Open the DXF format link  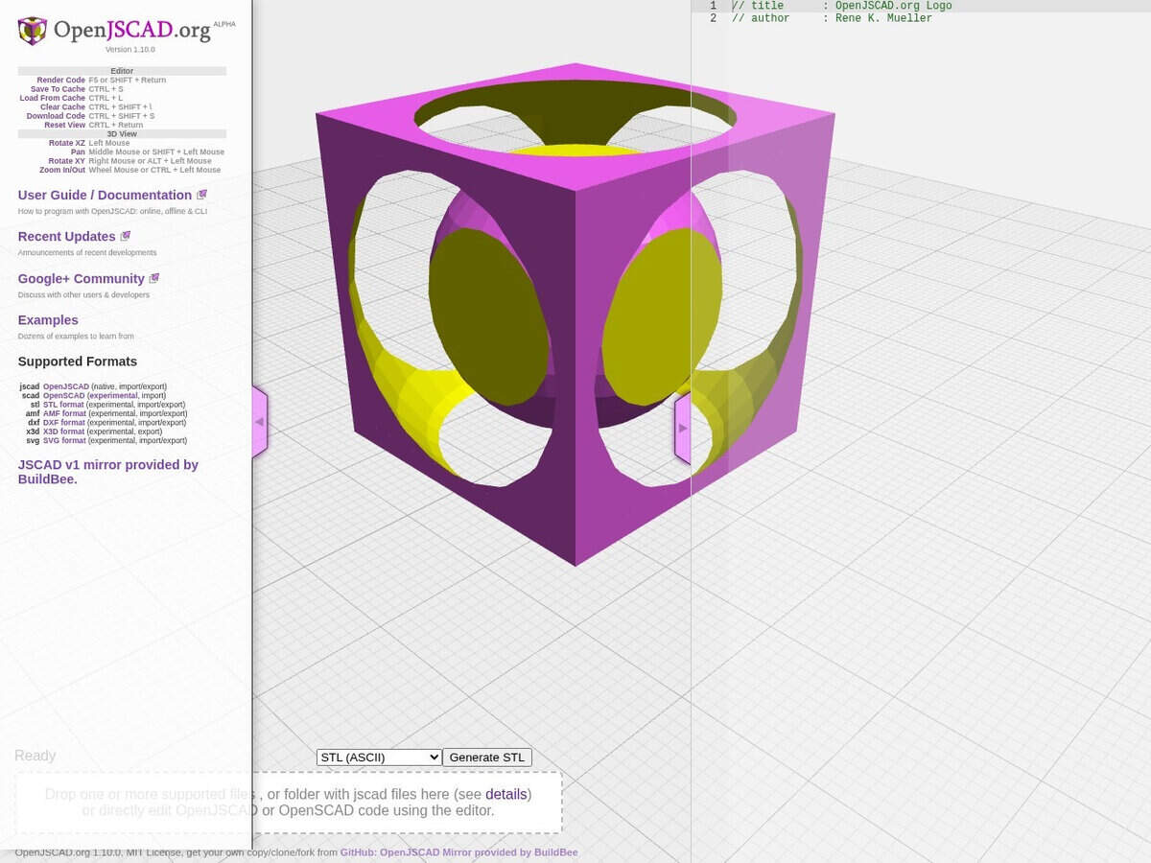point(64,422)
